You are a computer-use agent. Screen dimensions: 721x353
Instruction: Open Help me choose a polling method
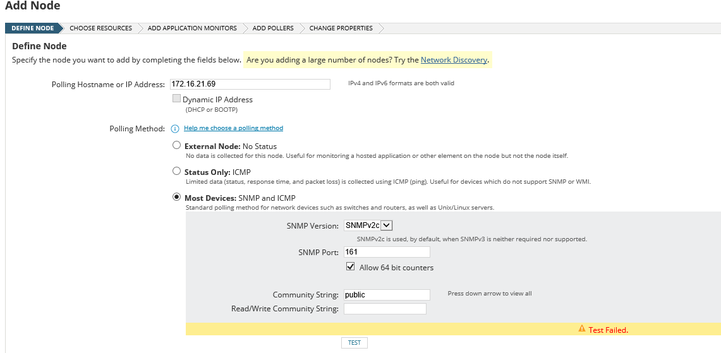click(x=234, y=128)
